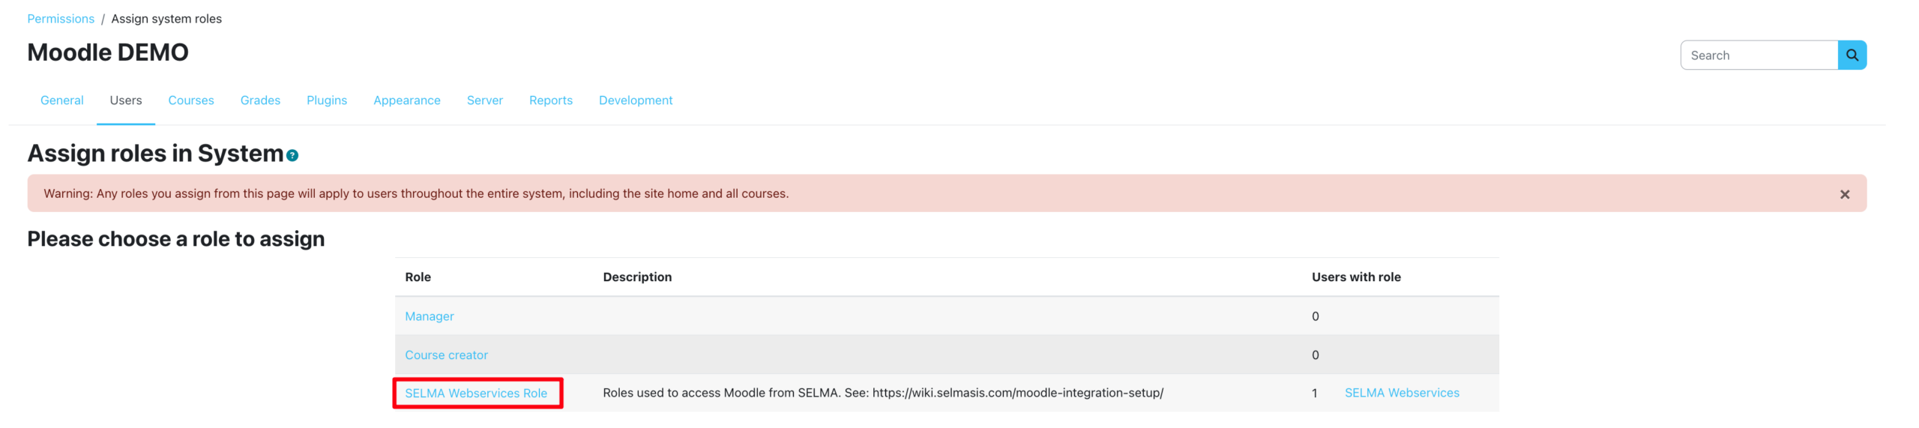Screen dimensions: 1919x428
Task: Open the General admin tab
Action: pyautogui.click(x=61, y=100)
